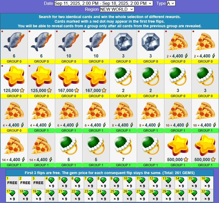The image size is (219, 203).
Task: Click the left emerald ring card valued 5
Action: (69, 150)
